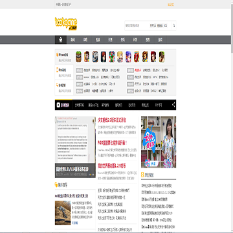Click the blue link beside the creature article

75,223
